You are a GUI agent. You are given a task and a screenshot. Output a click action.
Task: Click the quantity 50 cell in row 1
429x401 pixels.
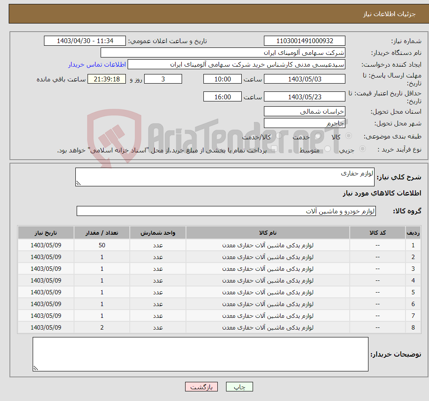pos(102,246)
